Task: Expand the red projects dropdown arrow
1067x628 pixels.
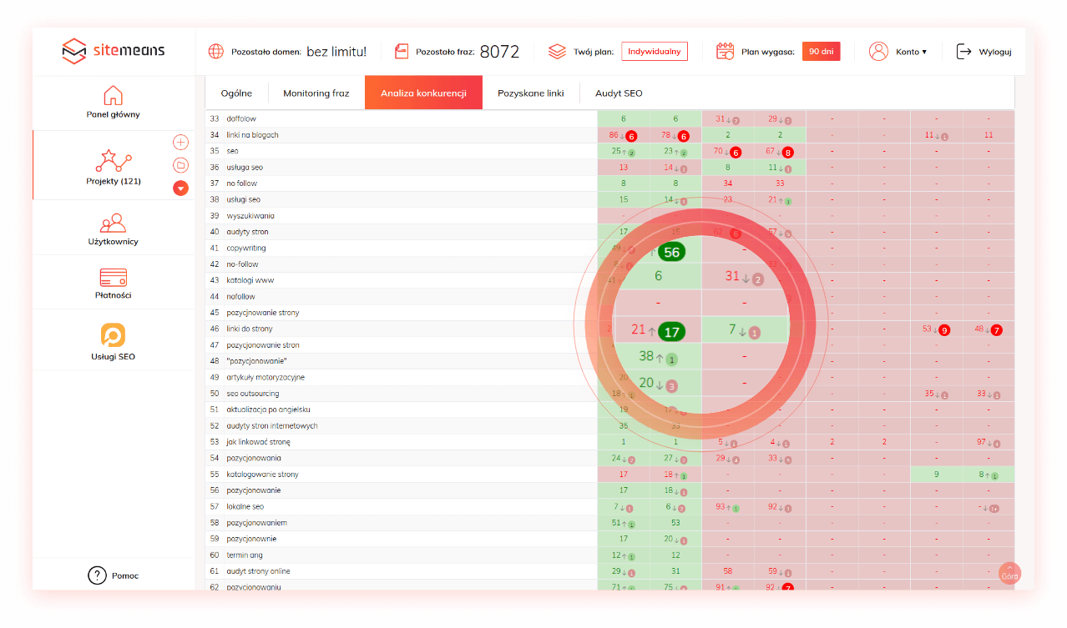Action: tap(180, 188)
